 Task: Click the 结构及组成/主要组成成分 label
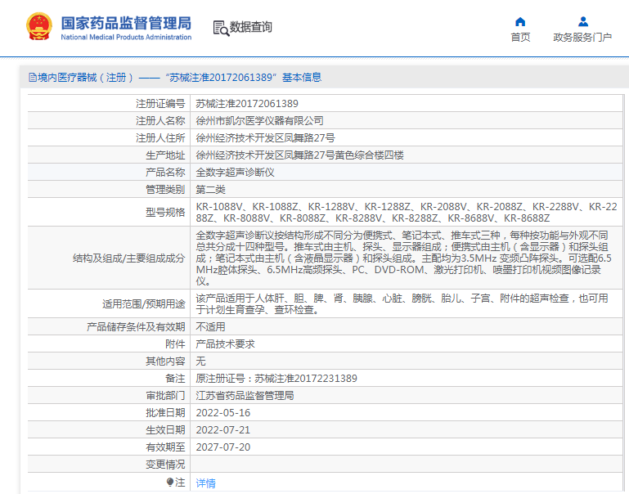tap(128, 258)
